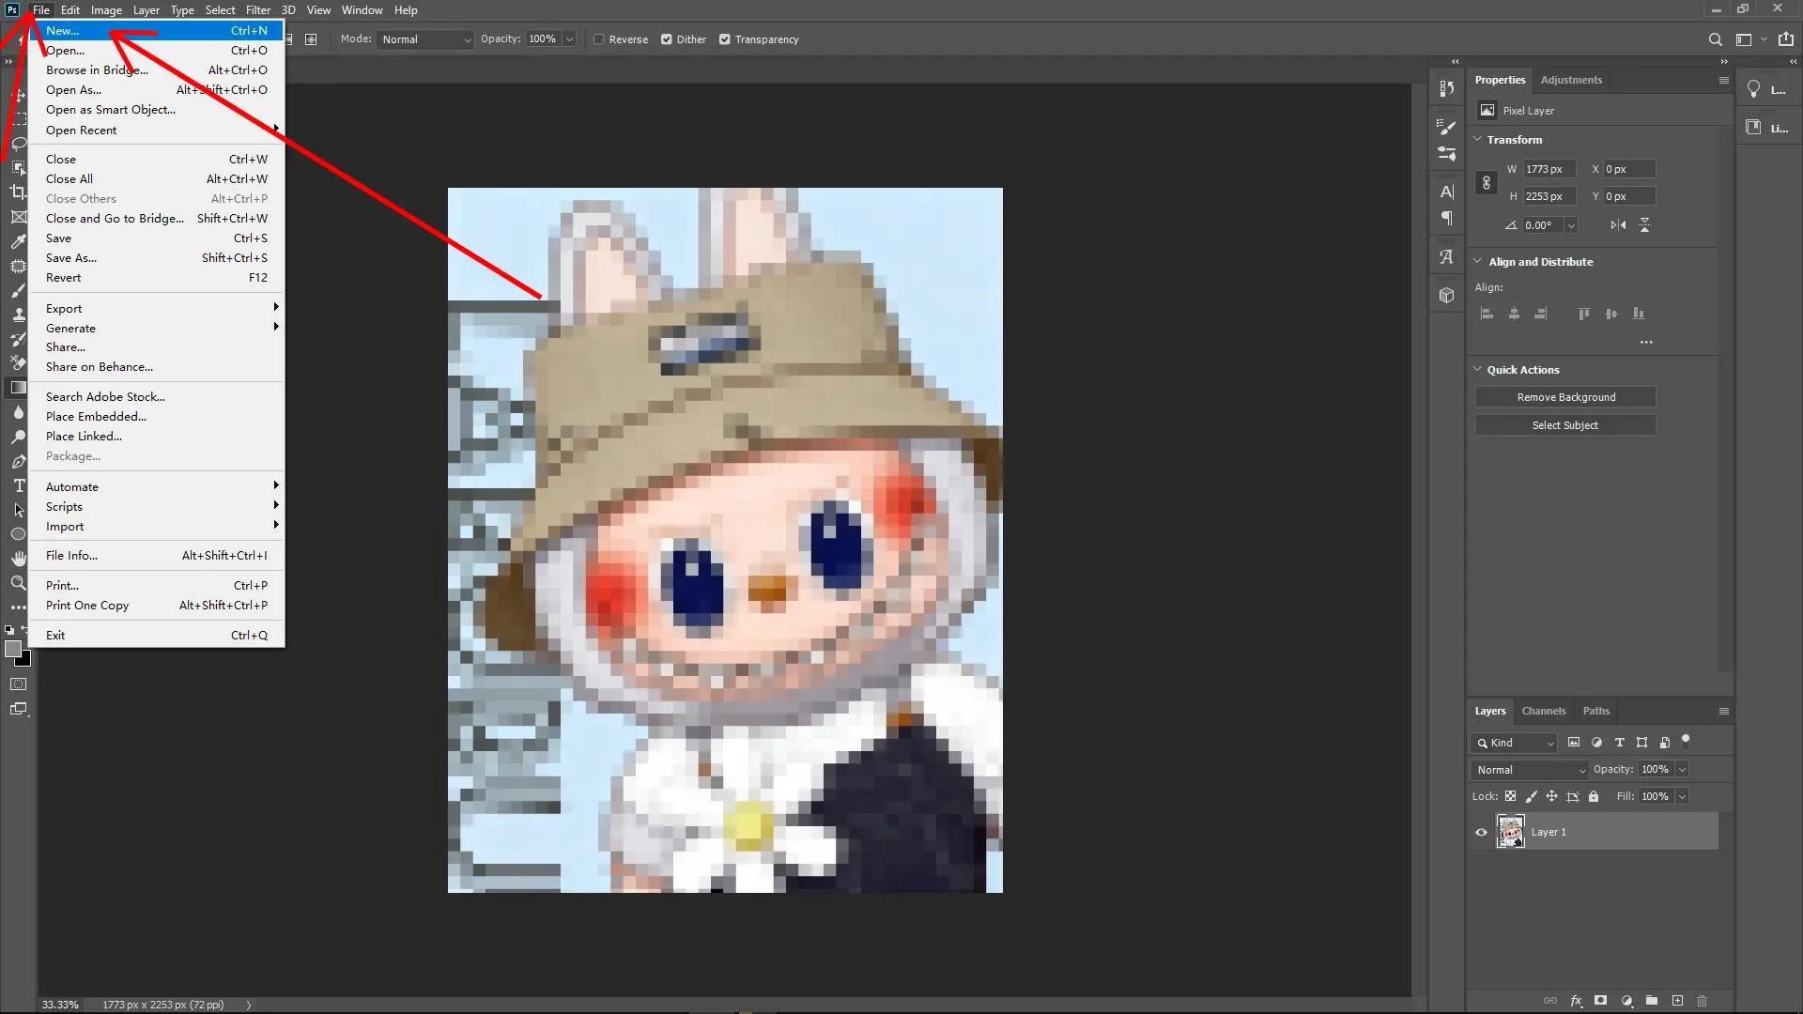1803x1014 pixels.
Task: Enable the Reverse checkbox in options bar
Action: coord(598,39)
